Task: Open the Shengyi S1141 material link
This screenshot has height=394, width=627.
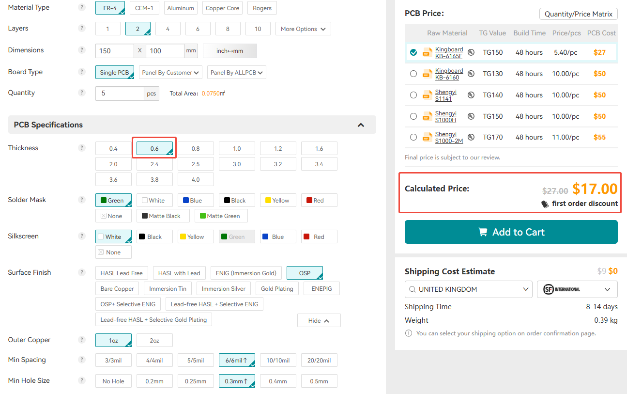Action: (446, 95)
